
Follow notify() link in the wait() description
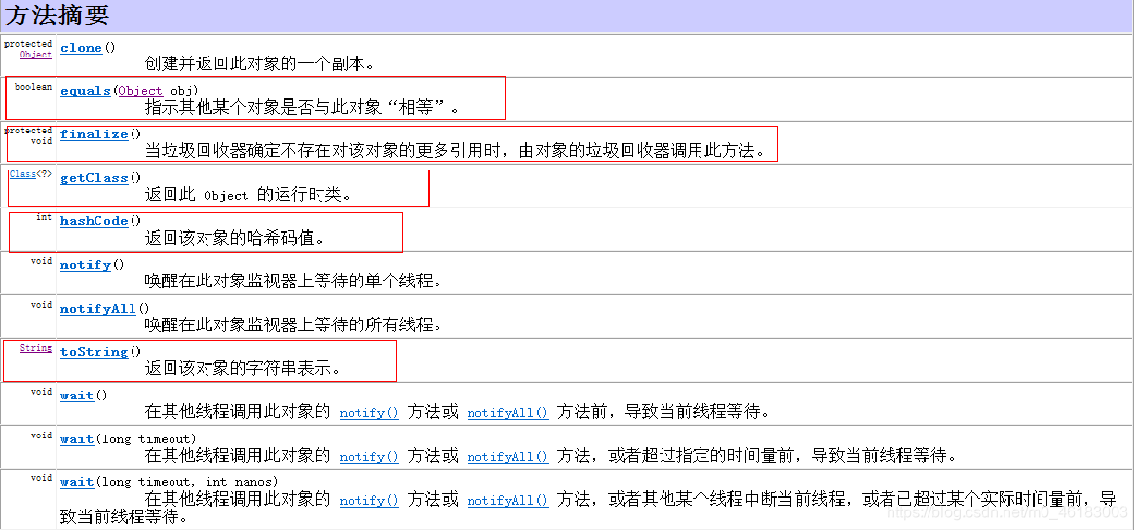[x=369, y=412]
